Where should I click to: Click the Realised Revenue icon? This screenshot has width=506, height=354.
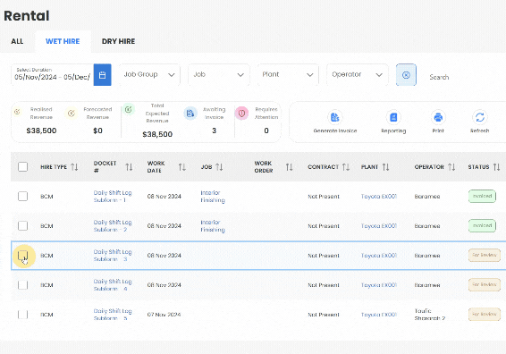(x=17, y=112)
